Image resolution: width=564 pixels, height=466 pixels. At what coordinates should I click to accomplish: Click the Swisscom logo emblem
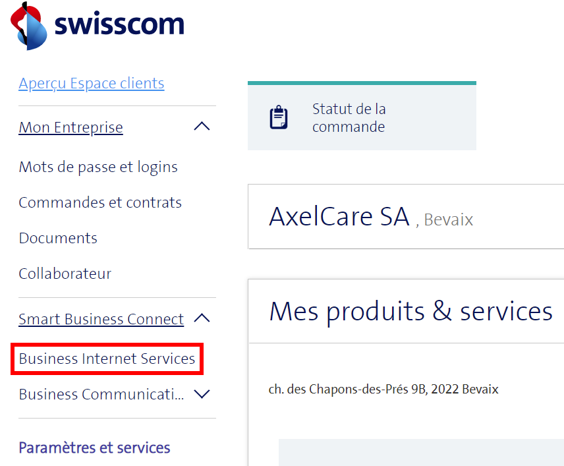[28, 25]
